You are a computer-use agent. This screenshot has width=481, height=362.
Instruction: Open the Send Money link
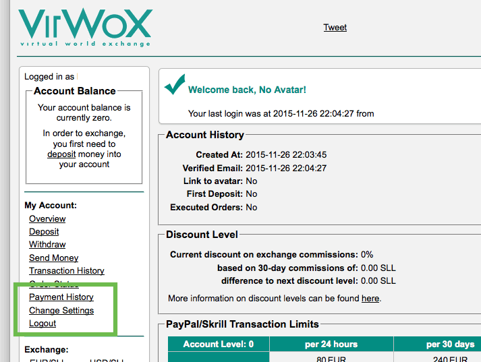(x=54, y=258)
